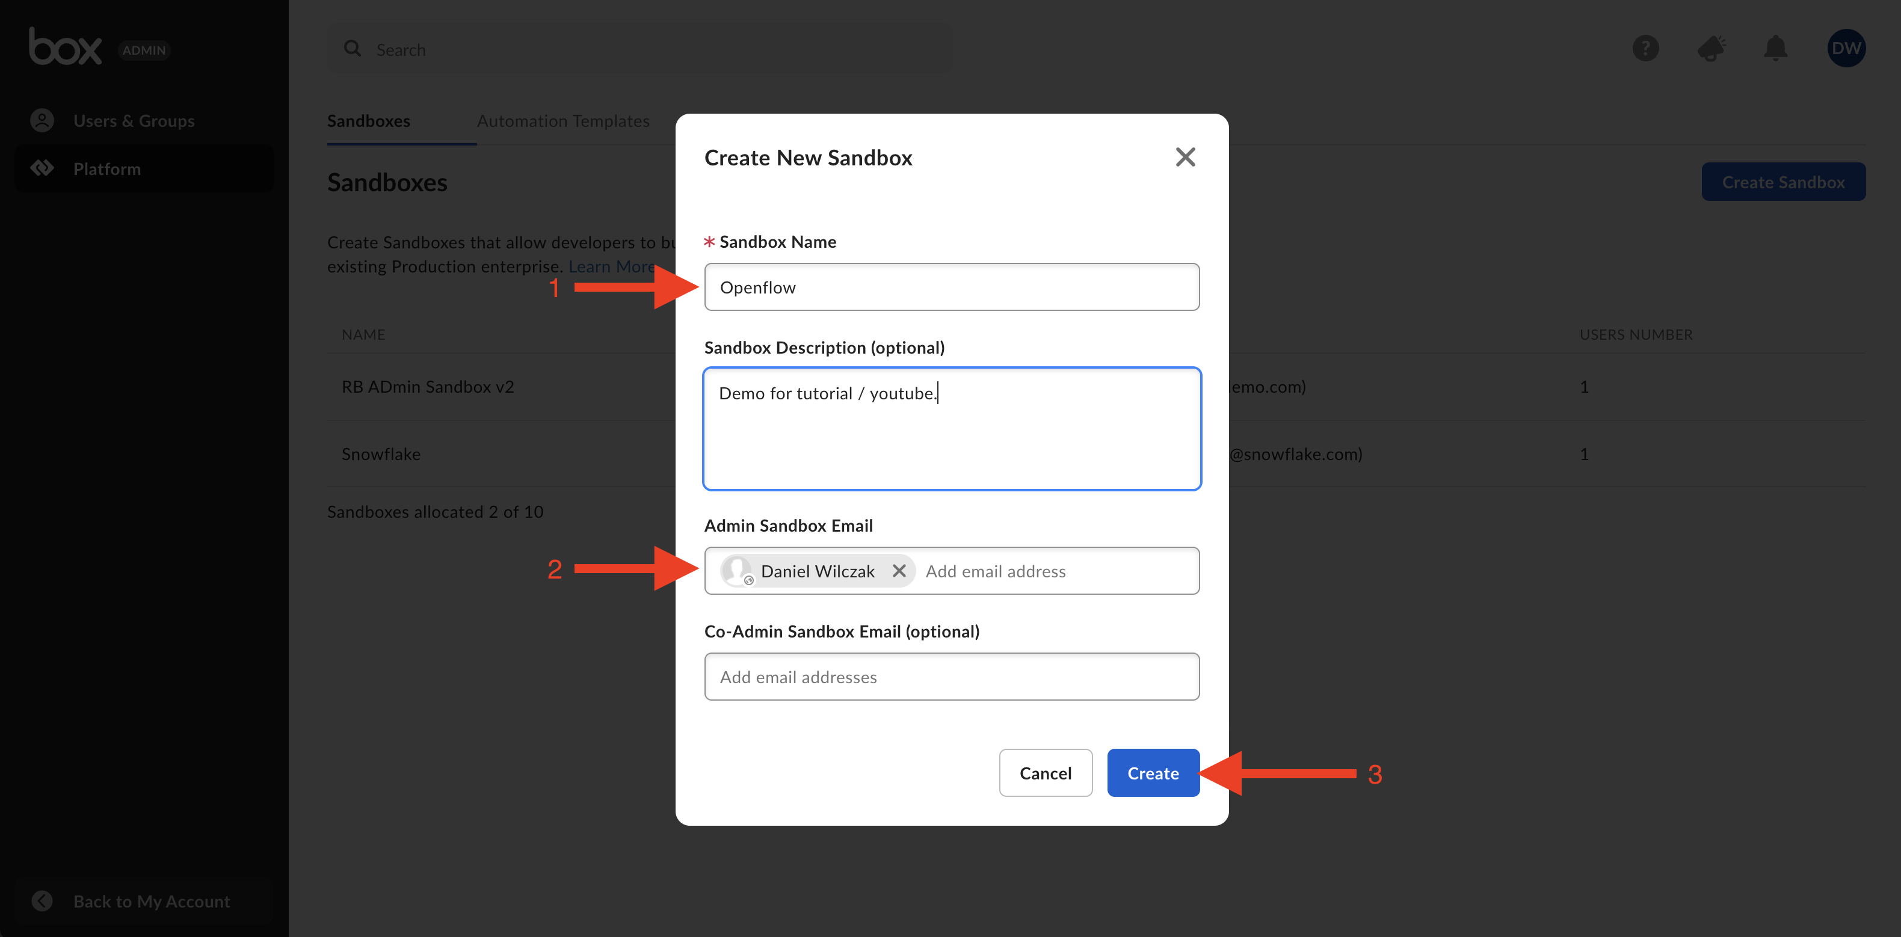Click the Co-Admin Sandbox Email field
The image size is (1901, 937).
pos(951,677)
